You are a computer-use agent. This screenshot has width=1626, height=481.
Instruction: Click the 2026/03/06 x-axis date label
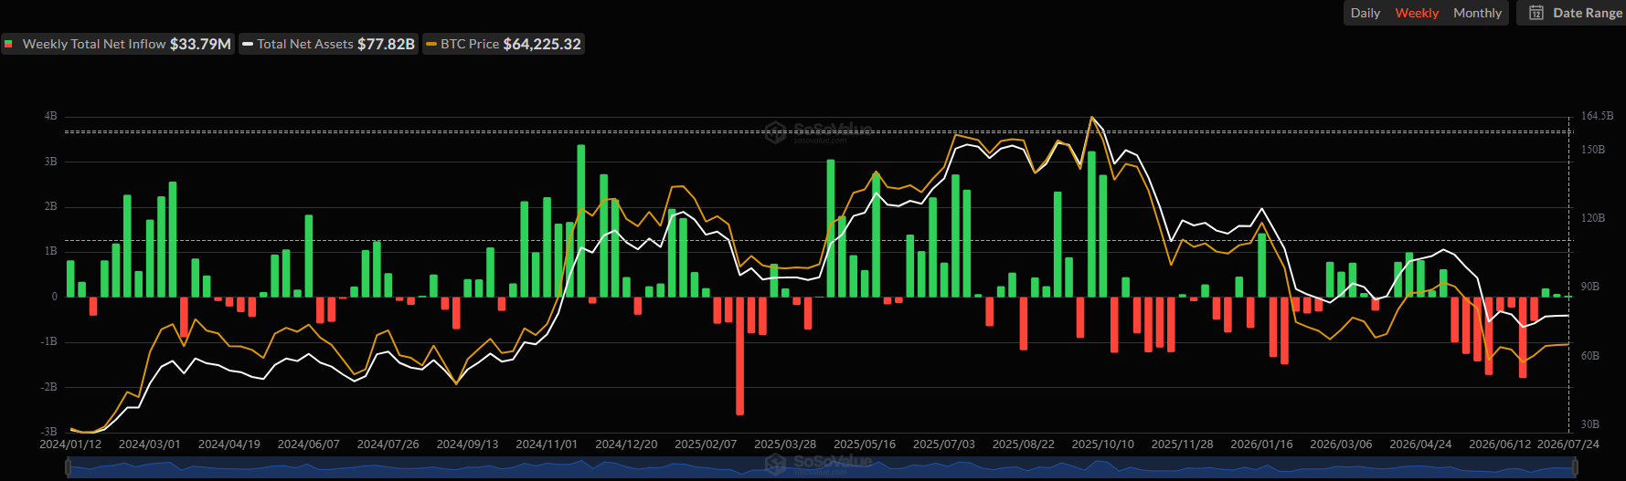coord(1342,444)
